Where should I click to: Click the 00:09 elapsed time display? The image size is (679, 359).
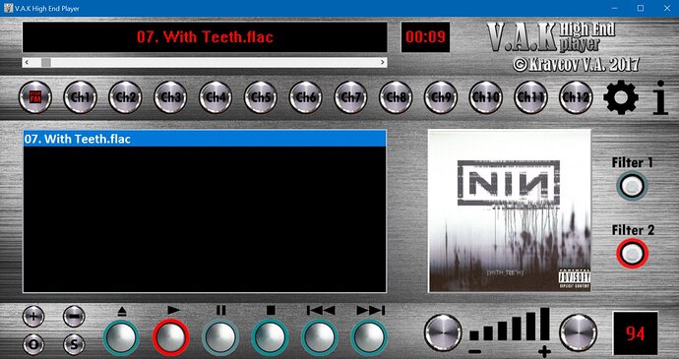point(425,36)
